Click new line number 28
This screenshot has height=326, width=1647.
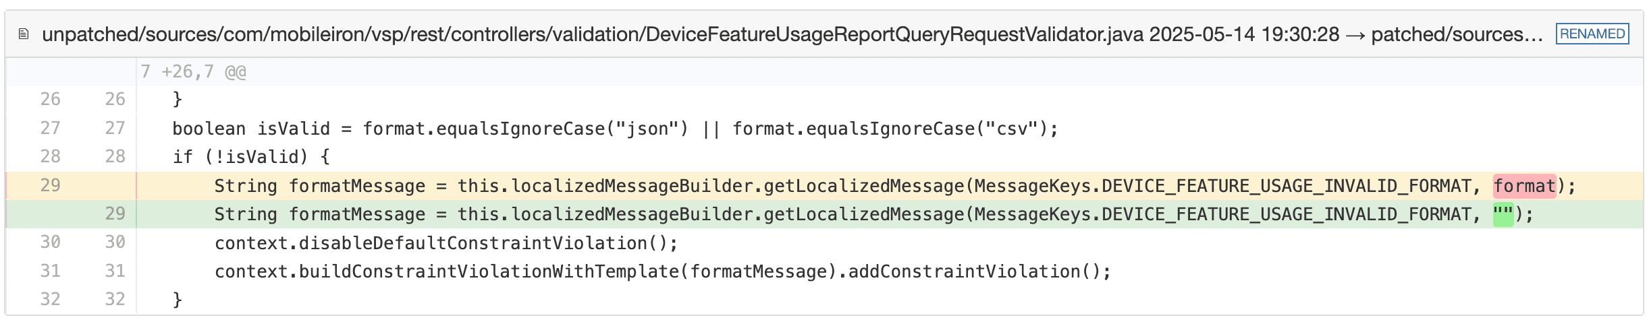point(115,156)
